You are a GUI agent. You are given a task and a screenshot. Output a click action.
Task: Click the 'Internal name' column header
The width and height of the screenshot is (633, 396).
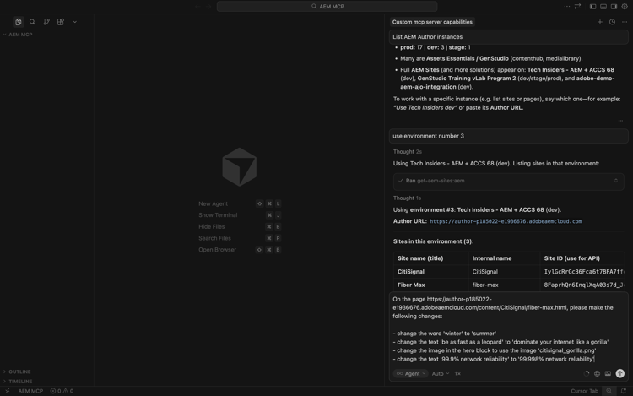click(492, 258)
